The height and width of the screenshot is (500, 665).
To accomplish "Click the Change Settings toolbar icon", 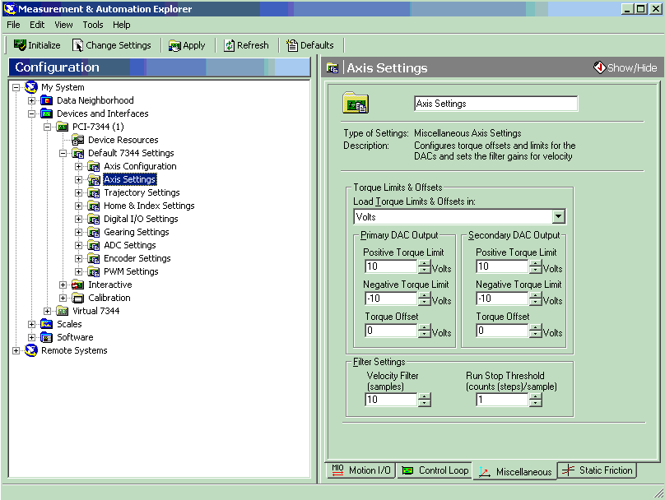I will coord(78,45).
